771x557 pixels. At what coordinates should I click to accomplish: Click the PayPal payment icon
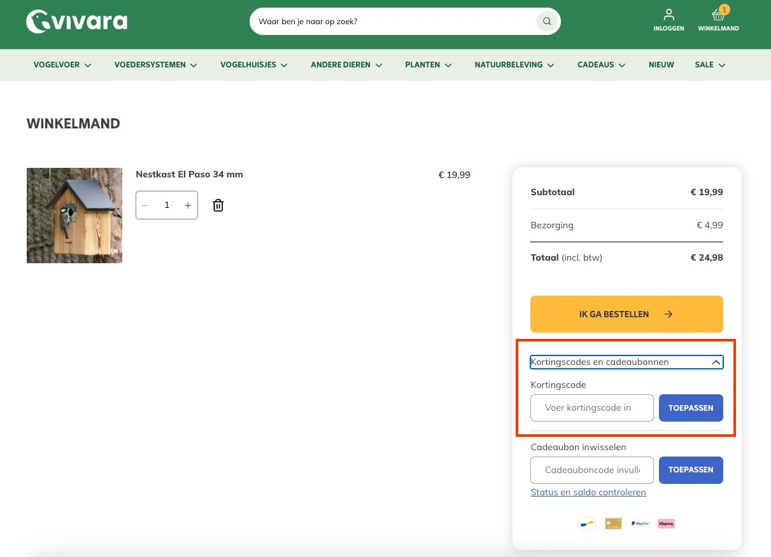640,523
